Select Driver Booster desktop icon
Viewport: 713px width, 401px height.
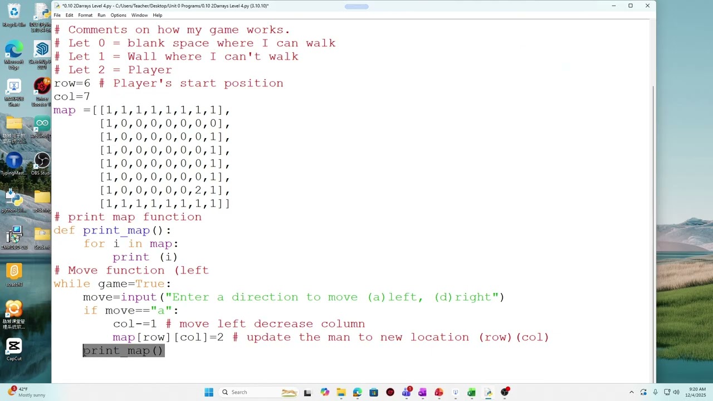[42, 92]
